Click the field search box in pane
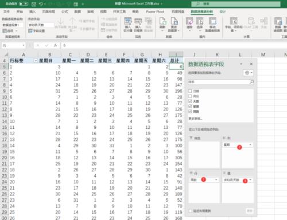 pos(221,82)
